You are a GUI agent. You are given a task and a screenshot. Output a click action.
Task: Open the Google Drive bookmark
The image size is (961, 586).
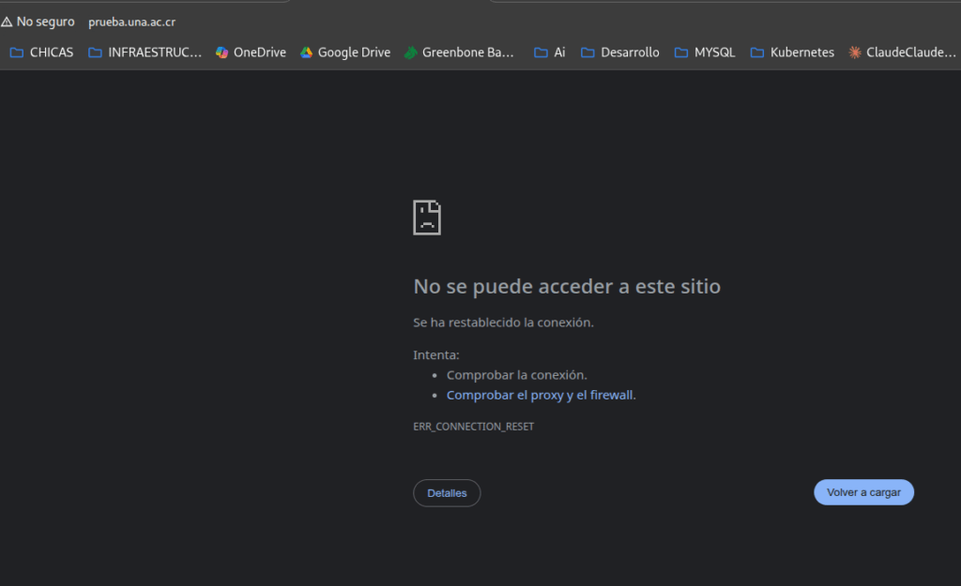344,53
